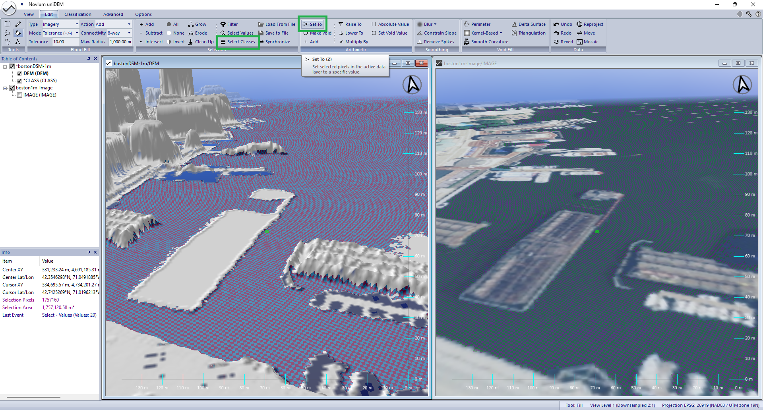The width and height of the screenshot is (763, 410).
Task: Click Clean Up selection
Action: pos(201,42)
